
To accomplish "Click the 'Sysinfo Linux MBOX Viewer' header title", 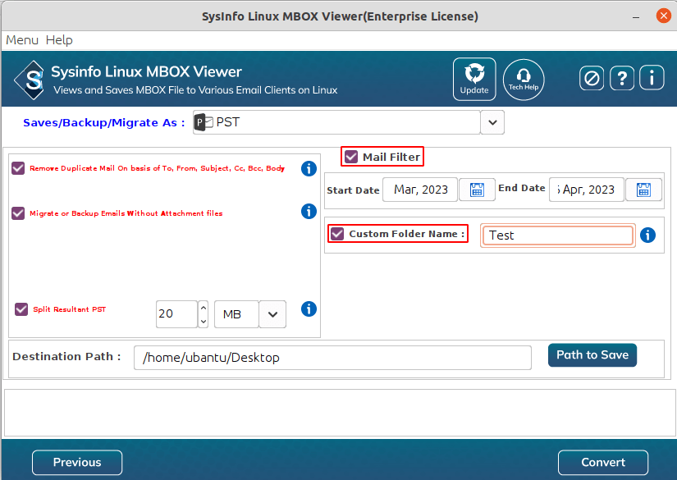I will point(146,71).
